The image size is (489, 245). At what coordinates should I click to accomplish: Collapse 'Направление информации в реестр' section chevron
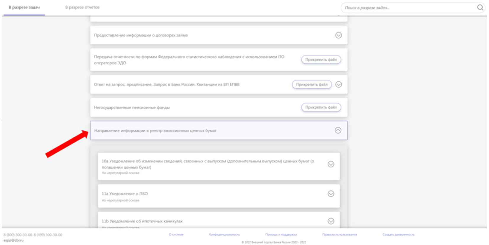coord(338,130)
